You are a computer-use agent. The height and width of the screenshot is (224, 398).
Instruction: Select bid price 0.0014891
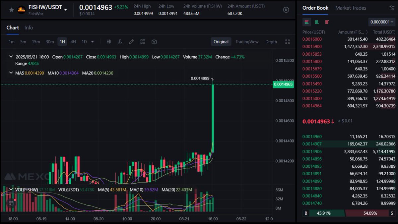pos(312,174)
